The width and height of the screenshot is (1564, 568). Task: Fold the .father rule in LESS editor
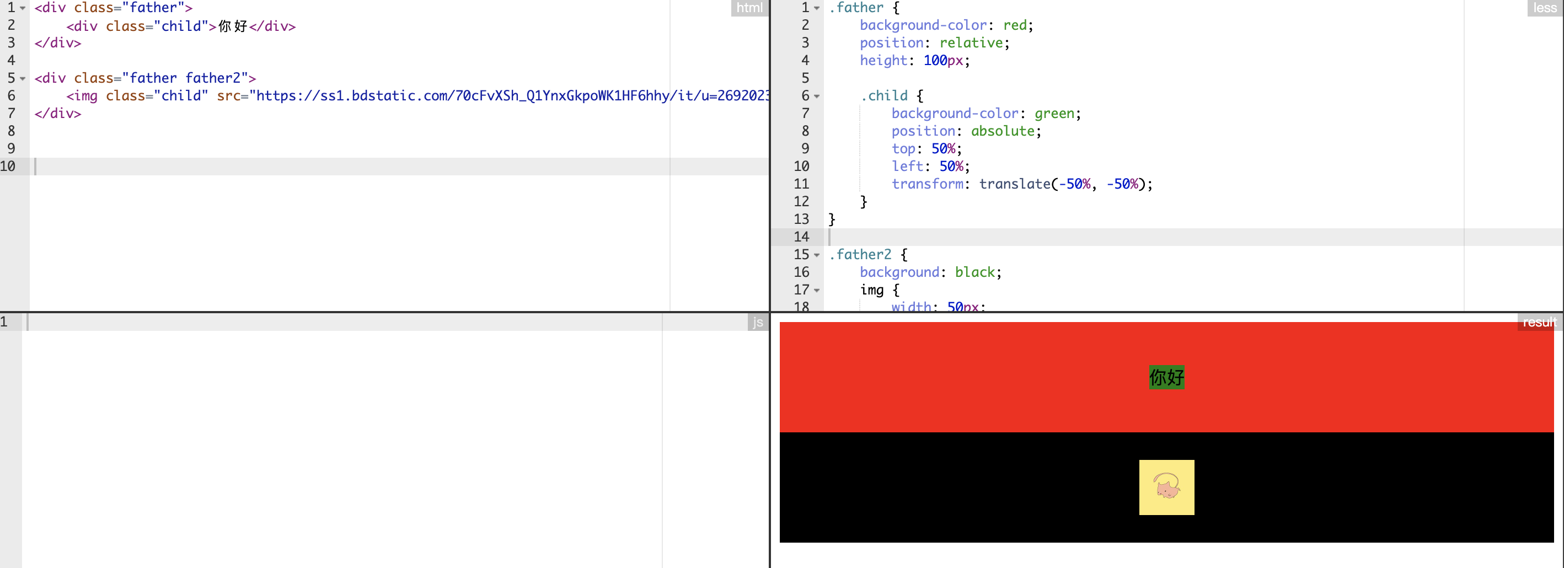[817, 8]
